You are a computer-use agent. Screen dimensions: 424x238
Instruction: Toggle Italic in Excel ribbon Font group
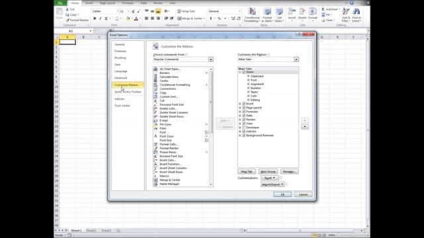100,19
